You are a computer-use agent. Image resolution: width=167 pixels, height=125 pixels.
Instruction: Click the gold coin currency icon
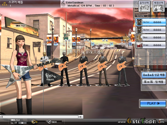coord(33,122)
